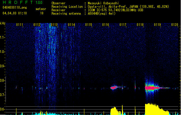The width and height of the screenshot is (181, 115).
Task: Click the observer name Masayuki Kobayashi
Action: 103,3
